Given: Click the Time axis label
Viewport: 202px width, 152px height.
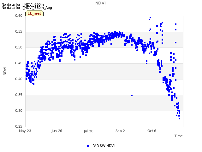Looking at the screenshot, I should tap(178, 136).
